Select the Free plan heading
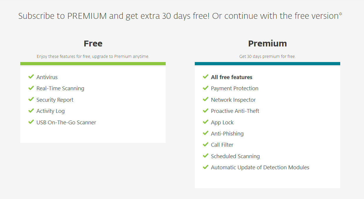 pyautogui.click(x=93, y=44)
